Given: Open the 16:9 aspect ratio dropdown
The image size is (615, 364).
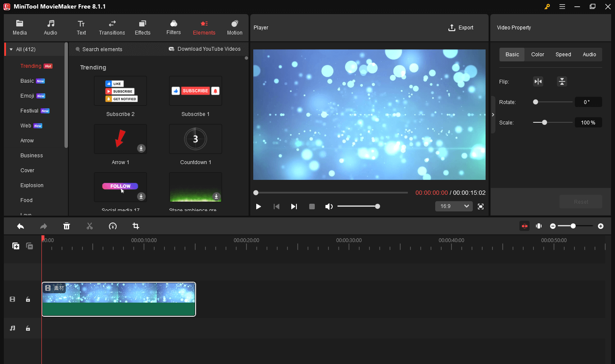Looking at the screenshot, I should [x=454, y=206].
